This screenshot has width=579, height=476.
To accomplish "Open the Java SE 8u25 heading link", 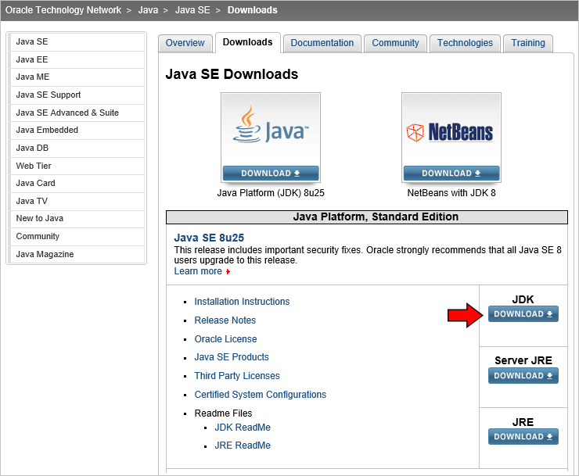I will point(209,238).
